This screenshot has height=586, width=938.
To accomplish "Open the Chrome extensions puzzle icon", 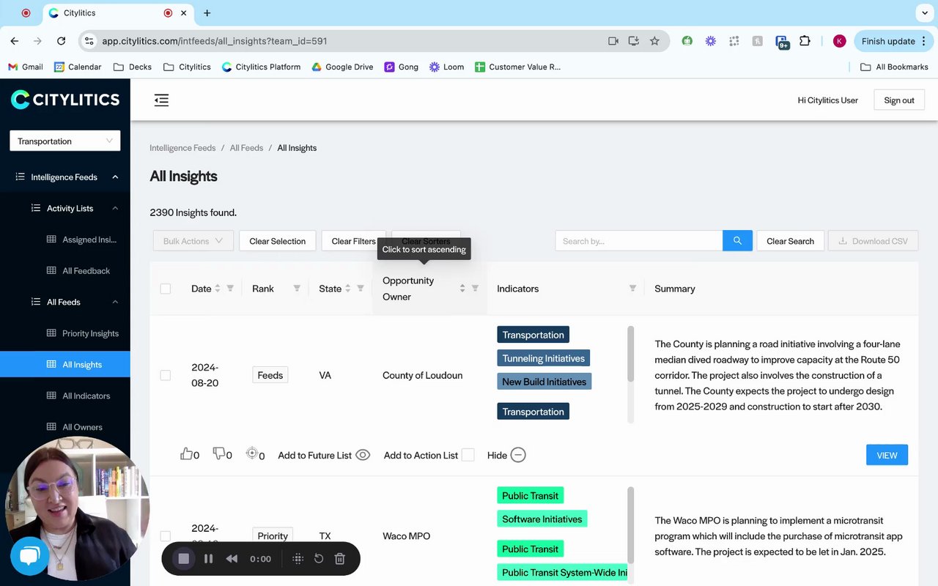I will tap(805, 41).
